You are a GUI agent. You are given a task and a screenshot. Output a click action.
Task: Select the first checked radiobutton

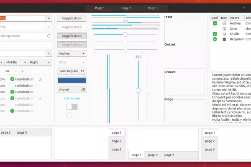click(12, 79)
